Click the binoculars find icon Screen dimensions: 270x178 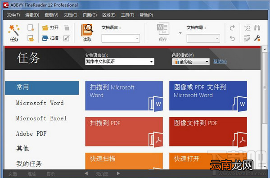(257, 27)
